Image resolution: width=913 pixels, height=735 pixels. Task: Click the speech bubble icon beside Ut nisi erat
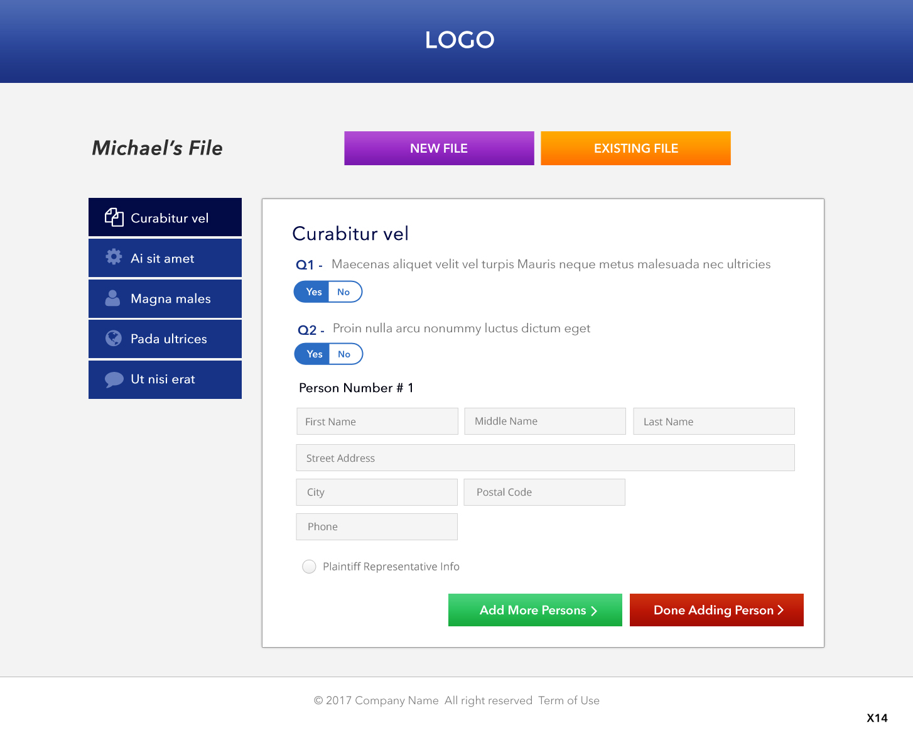114,379
